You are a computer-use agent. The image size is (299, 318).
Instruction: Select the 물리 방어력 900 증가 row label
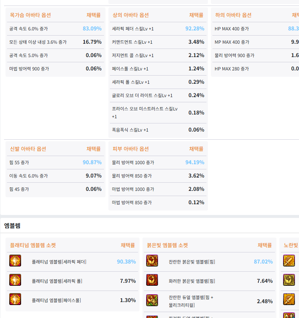click(234, 56)
